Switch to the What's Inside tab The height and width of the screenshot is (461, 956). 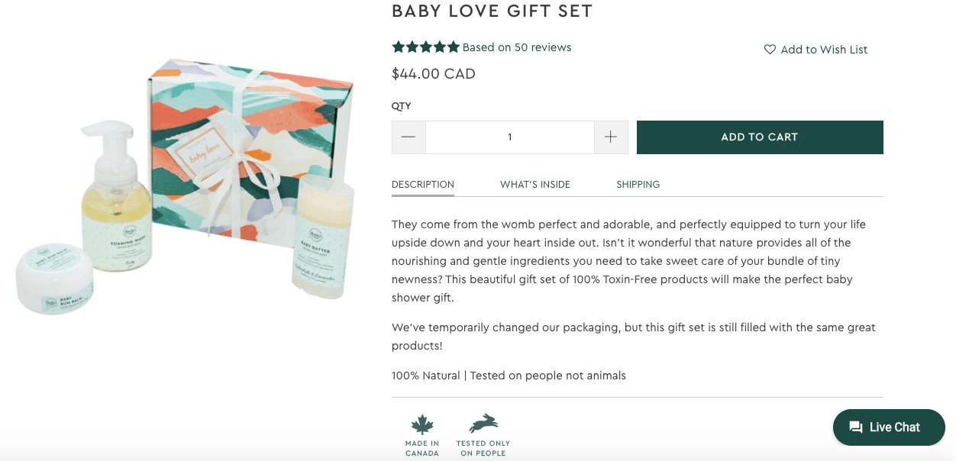click(535, 184)
